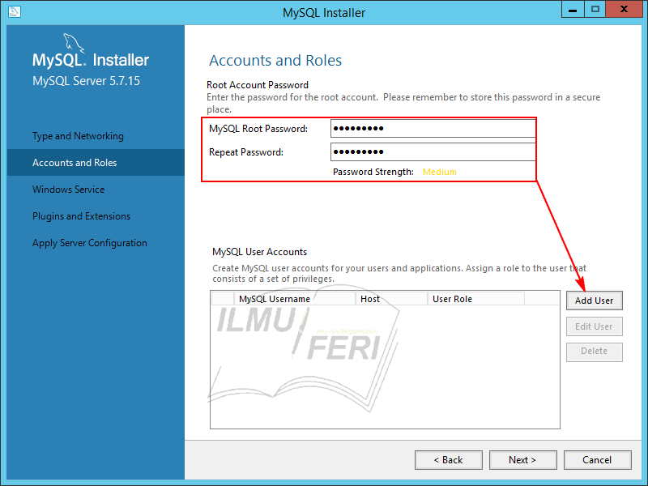Cancel the MySQL installer setup

click(x=597, y=460)
